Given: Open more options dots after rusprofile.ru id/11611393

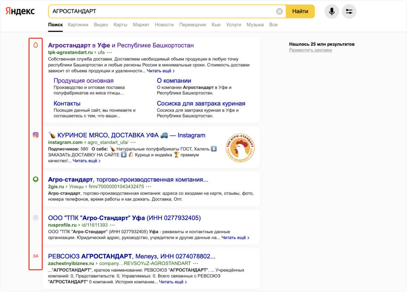Looking at the screenshot, I should (x=112, y=225).
